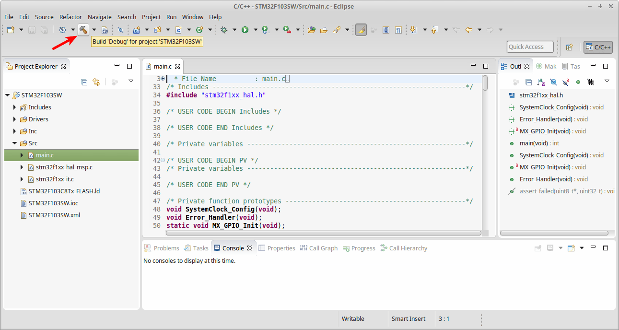This screenshot has height=330, width=619.
Task: Click the Open Perspective icon
Action: tap(570, 47)
